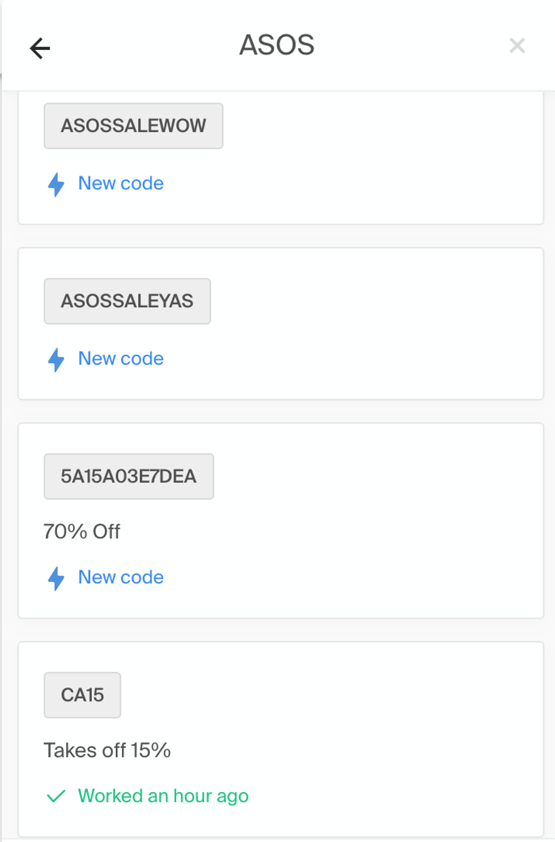
Task: Select 'New code' label below ASOSSALEYAS
Action: point(121,359)
